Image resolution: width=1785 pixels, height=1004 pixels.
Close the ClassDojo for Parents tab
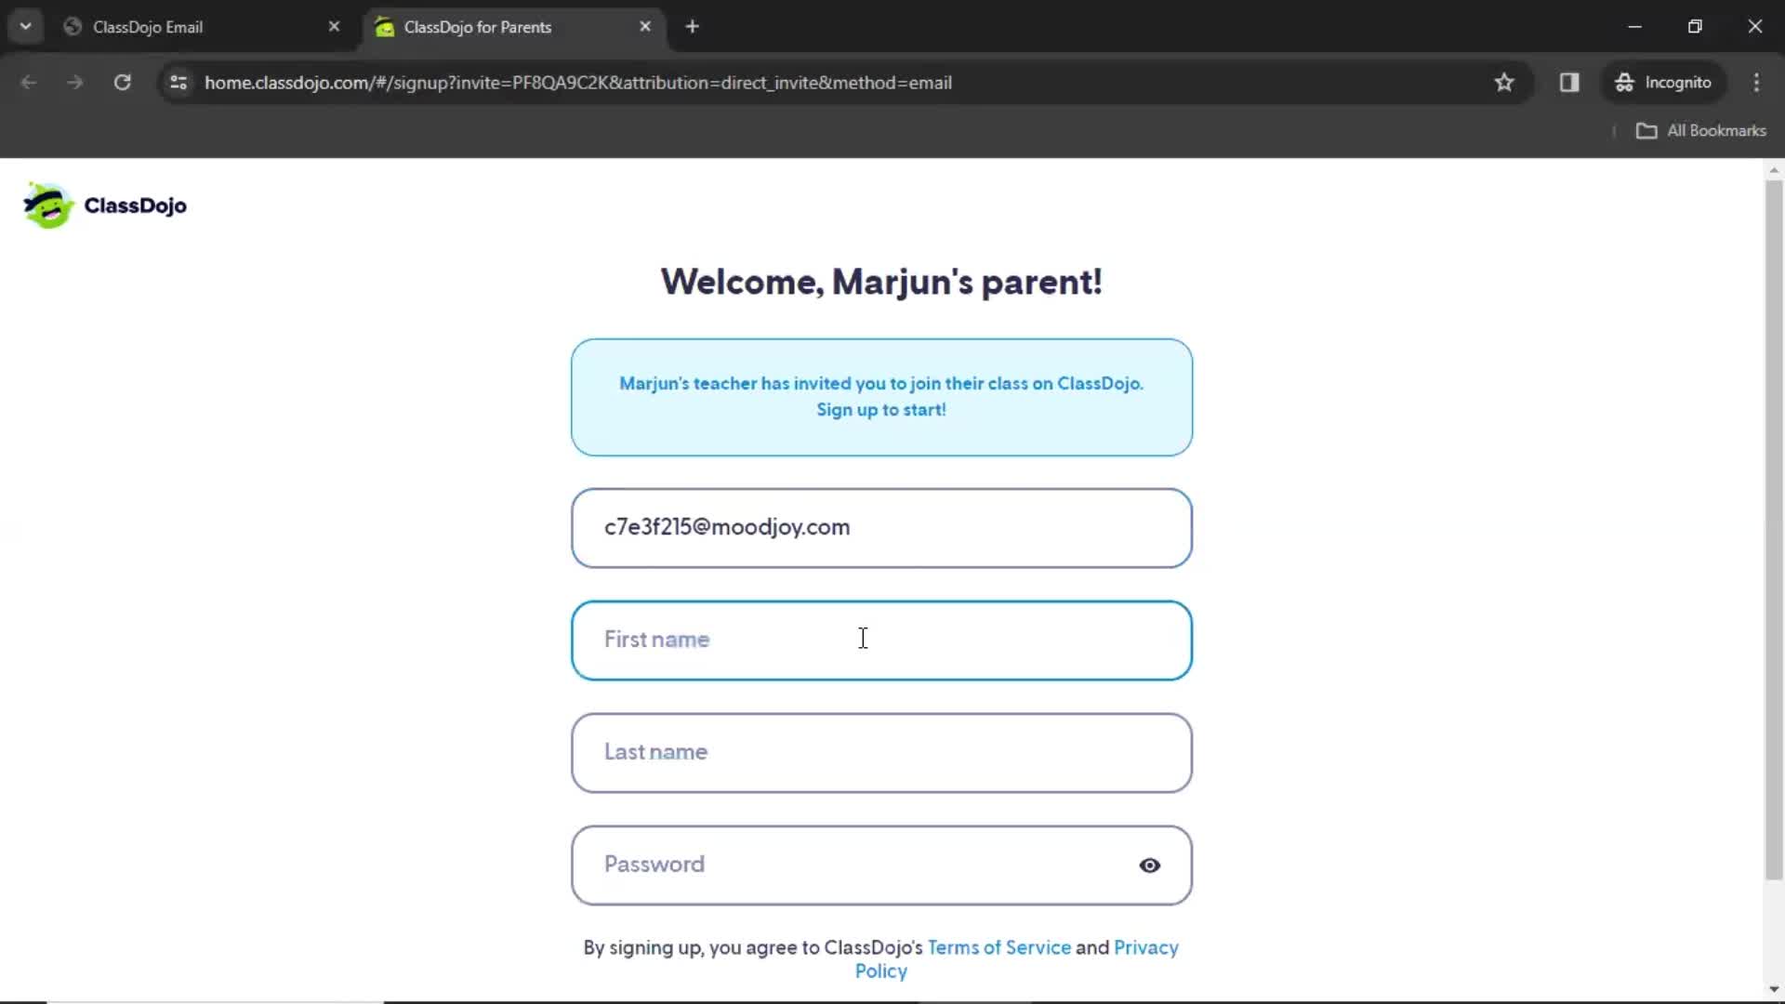point(645,27)
